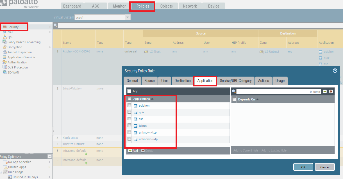343x179 pixels.
Task: Click the QoS icon in sidebar
Action: point(5,37)
